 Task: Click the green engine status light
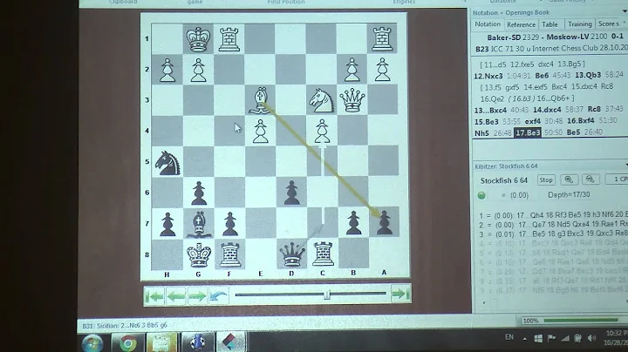481,195
